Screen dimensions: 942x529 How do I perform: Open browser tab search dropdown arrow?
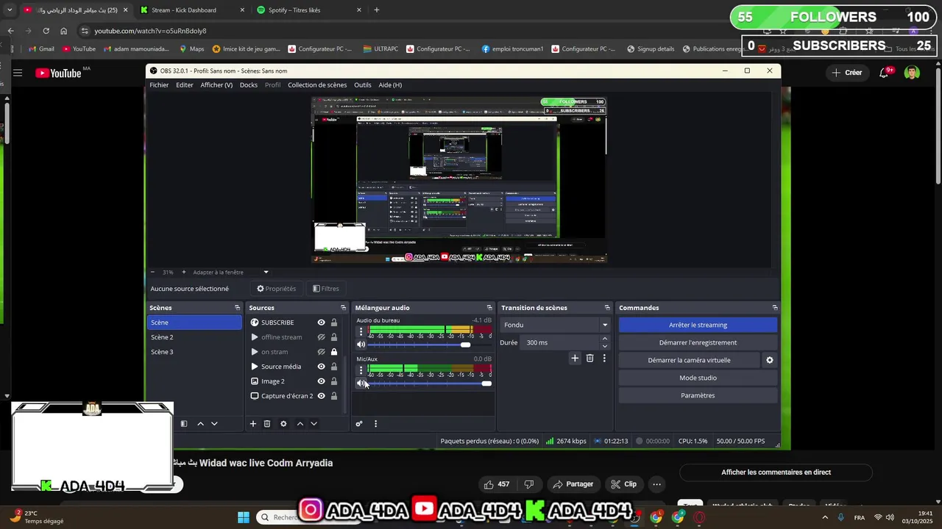pyautogui.click(x=10, y=10)
